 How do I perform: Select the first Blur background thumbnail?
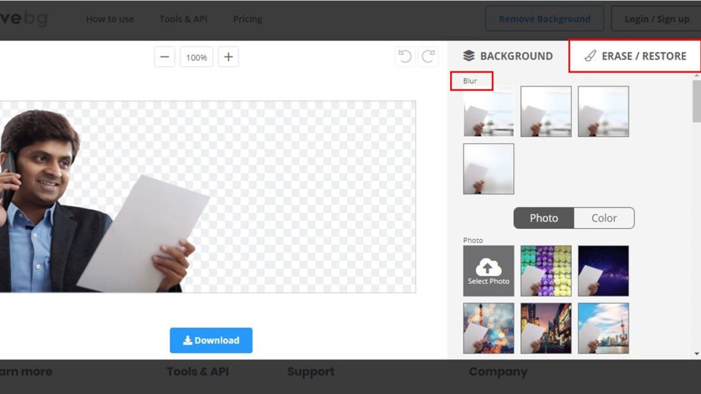[488, 111]
